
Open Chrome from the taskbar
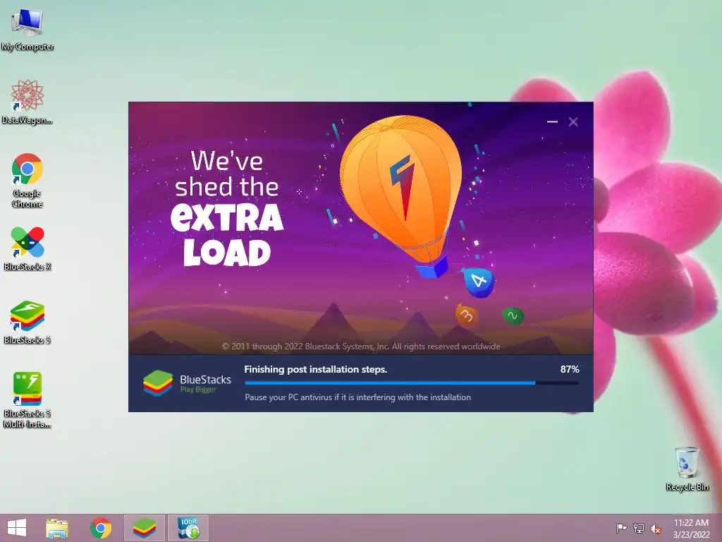[101, 528]
